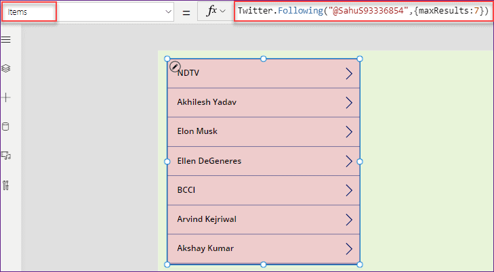The width and height of the screenshot is (494, 272).
Task: Click the gallery edit pencil icon
Action: click(175, 67)
